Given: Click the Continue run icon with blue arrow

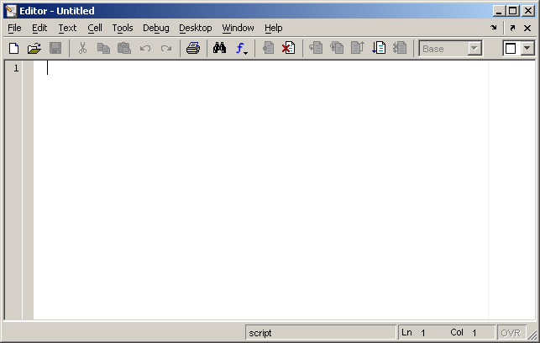Looking at the screenshot, I should pos(379,48).
